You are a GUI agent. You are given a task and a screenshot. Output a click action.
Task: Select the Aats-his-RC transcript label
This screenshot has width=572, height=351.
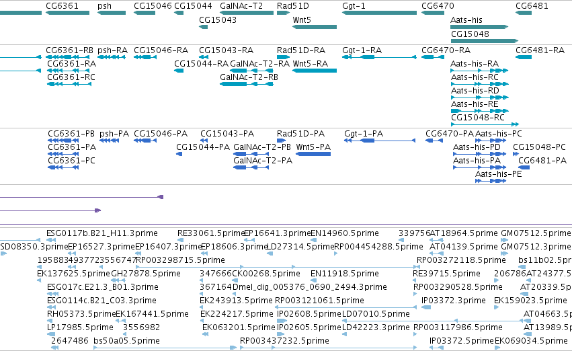pyautogui.click(x=475, y=77)
